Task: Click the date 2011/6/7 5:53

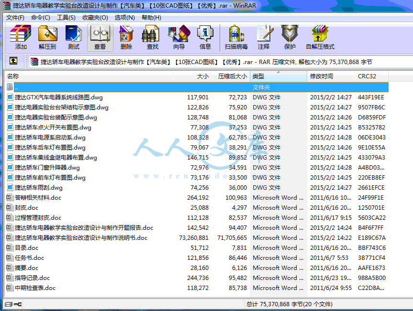Action: click(329, 257)
